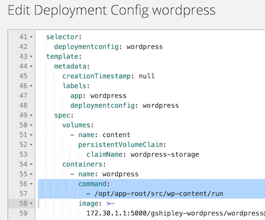Viewport: 265px width, 220px height.
Task: Collapse the command fold arrow on line 56
Action: click(x=31, y=184)
